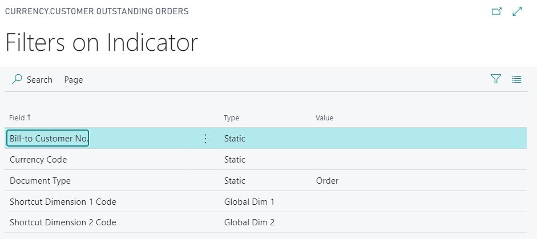This screenshot has height=239, width=537.
Task: Click the Global Dim 2 type cell
Action: coord(249,222)
